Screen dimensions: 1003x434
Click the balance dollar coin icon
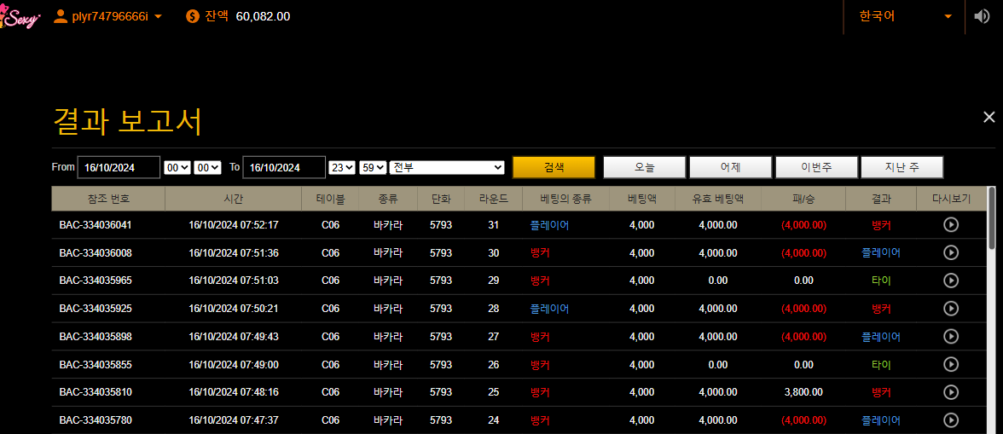(192, 16)
